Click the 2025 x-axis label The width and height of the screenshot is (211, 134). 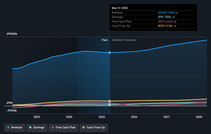(x=102, y=117)
